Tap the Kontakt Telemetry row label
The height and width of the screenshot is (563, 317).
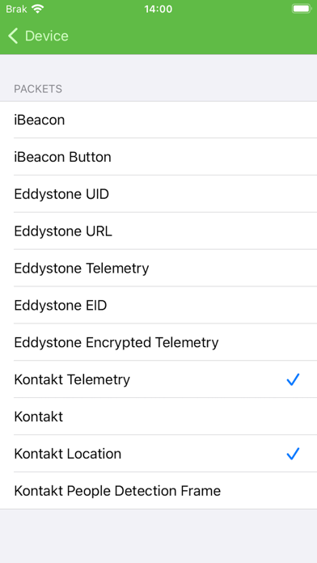[x=72, y=379]
